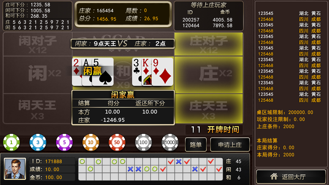Screen dimensions: 329x185
Task: Click waiting banker ID 200257 row
Action: [x=208, y=20]
